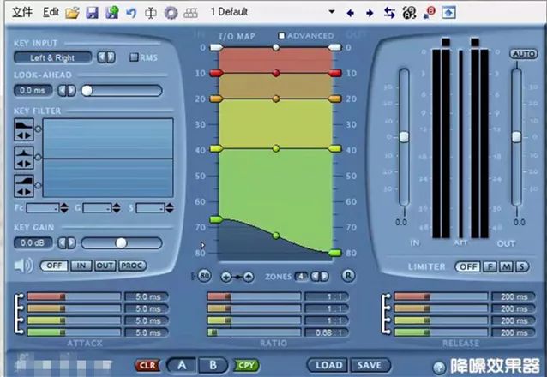Open the 文件 menu
The image size is (547, 377).
click(x=22, y=12)
